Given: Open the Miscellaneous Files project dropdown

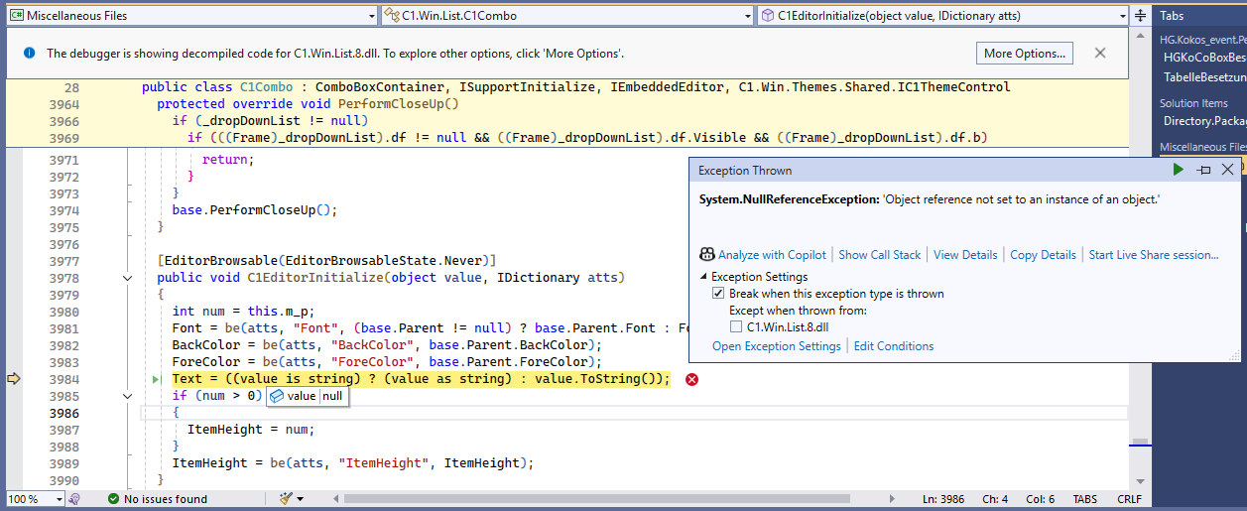Looking at the screenshot, I should [191, 16].
